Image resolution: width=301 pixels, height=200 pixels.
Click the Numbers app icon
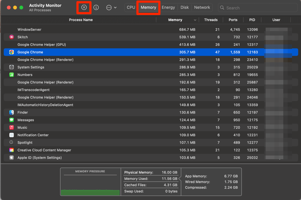[11, 75]
